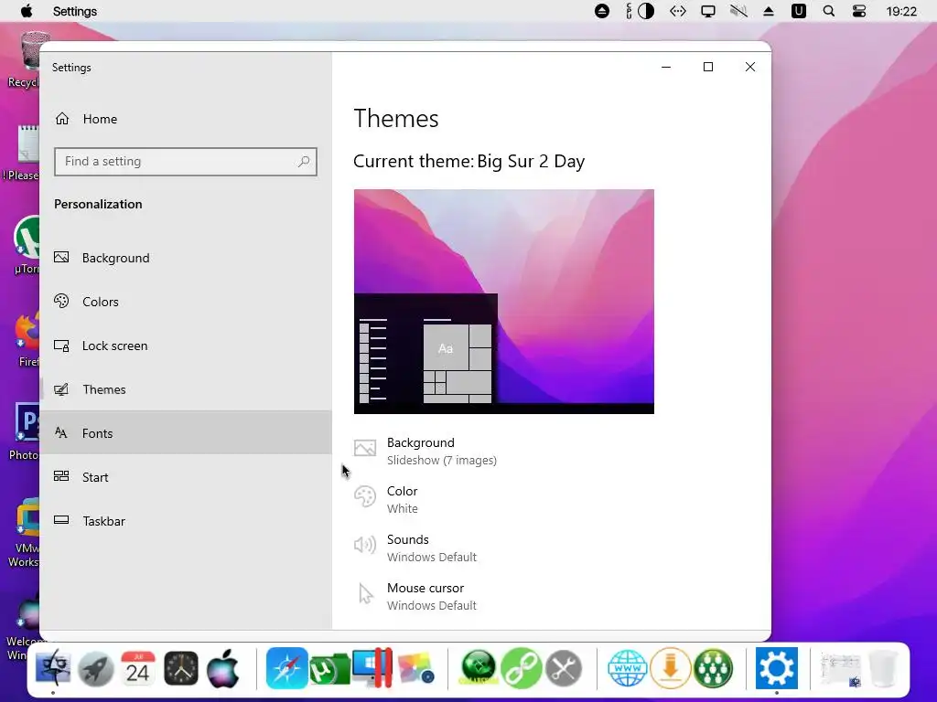Screen dimensions: 937x702
Task: Open Finder from the dock
Action: [53, 667]
